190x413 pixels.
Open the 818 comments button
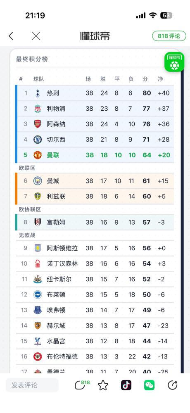[169, 36]
